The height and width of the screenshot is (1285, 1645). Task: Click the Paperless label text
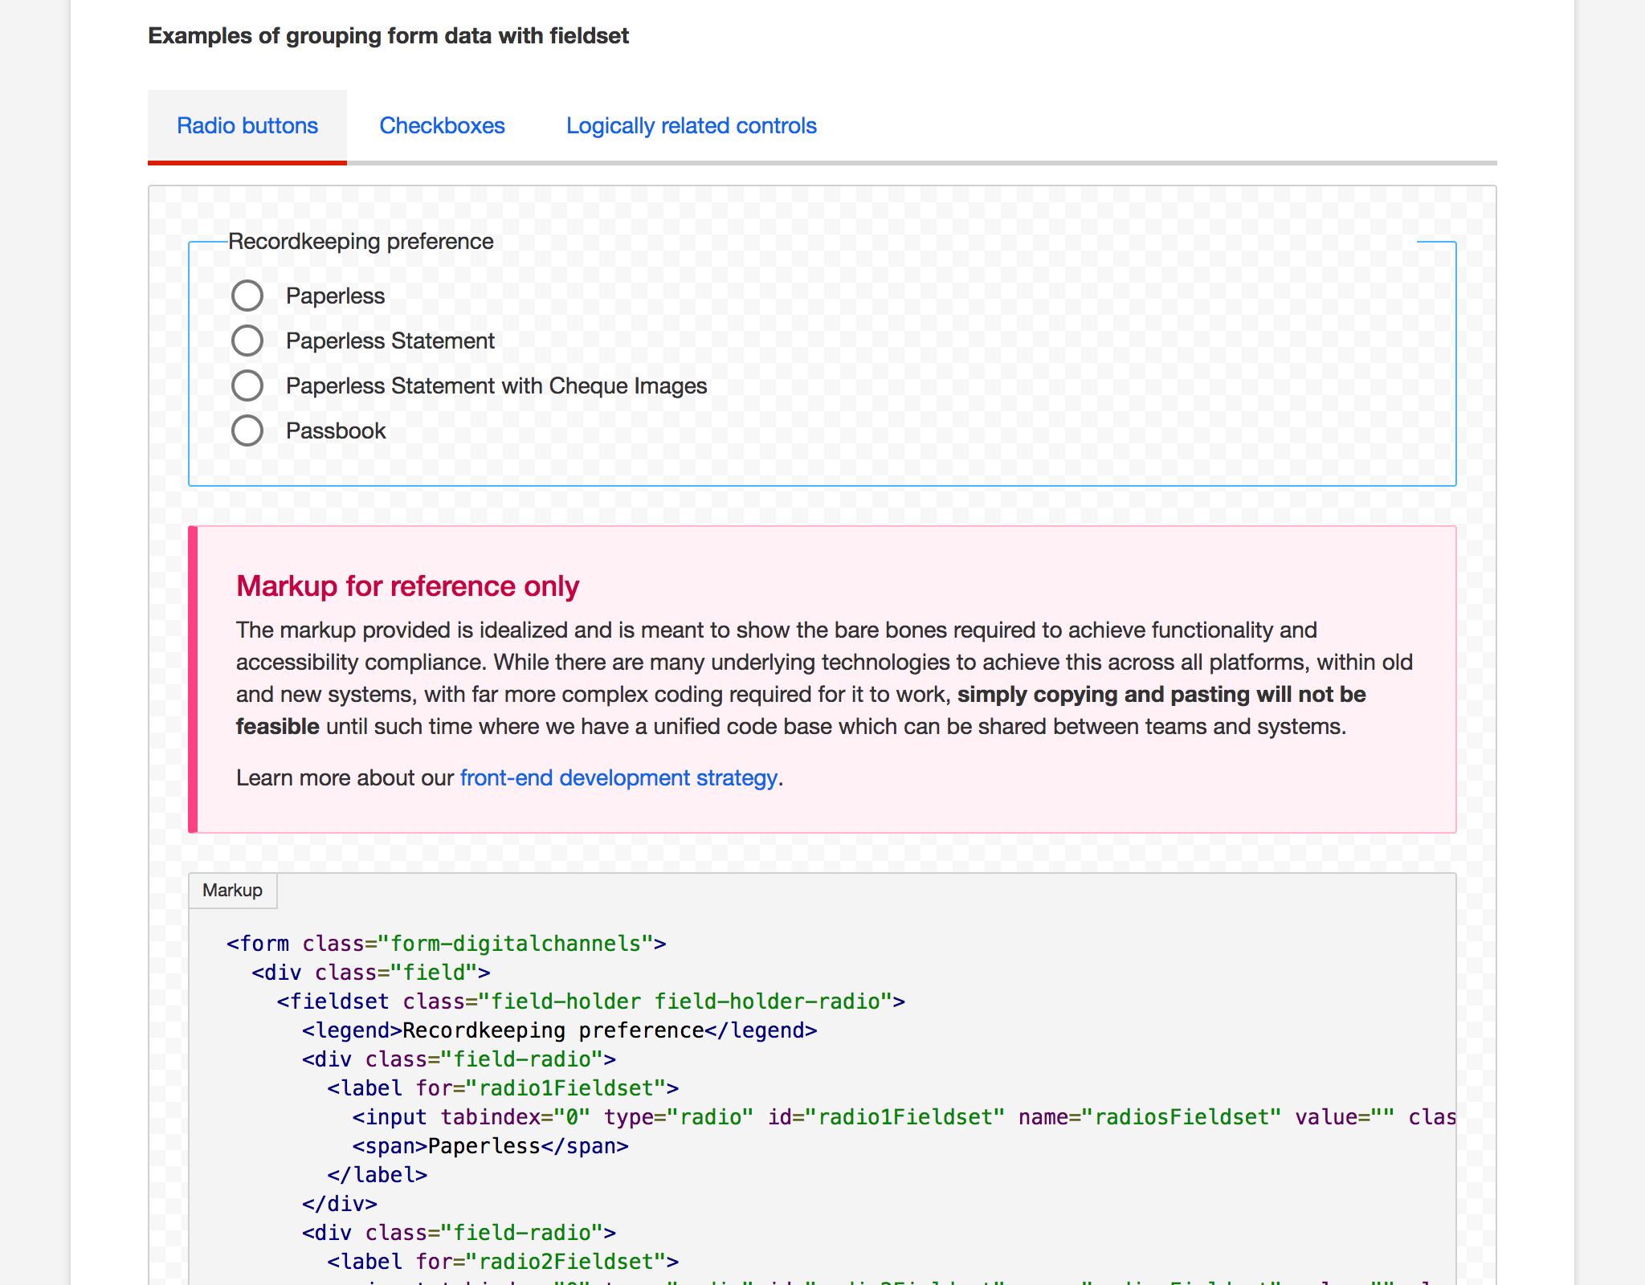pyautogui.click(x=335, y=296)
